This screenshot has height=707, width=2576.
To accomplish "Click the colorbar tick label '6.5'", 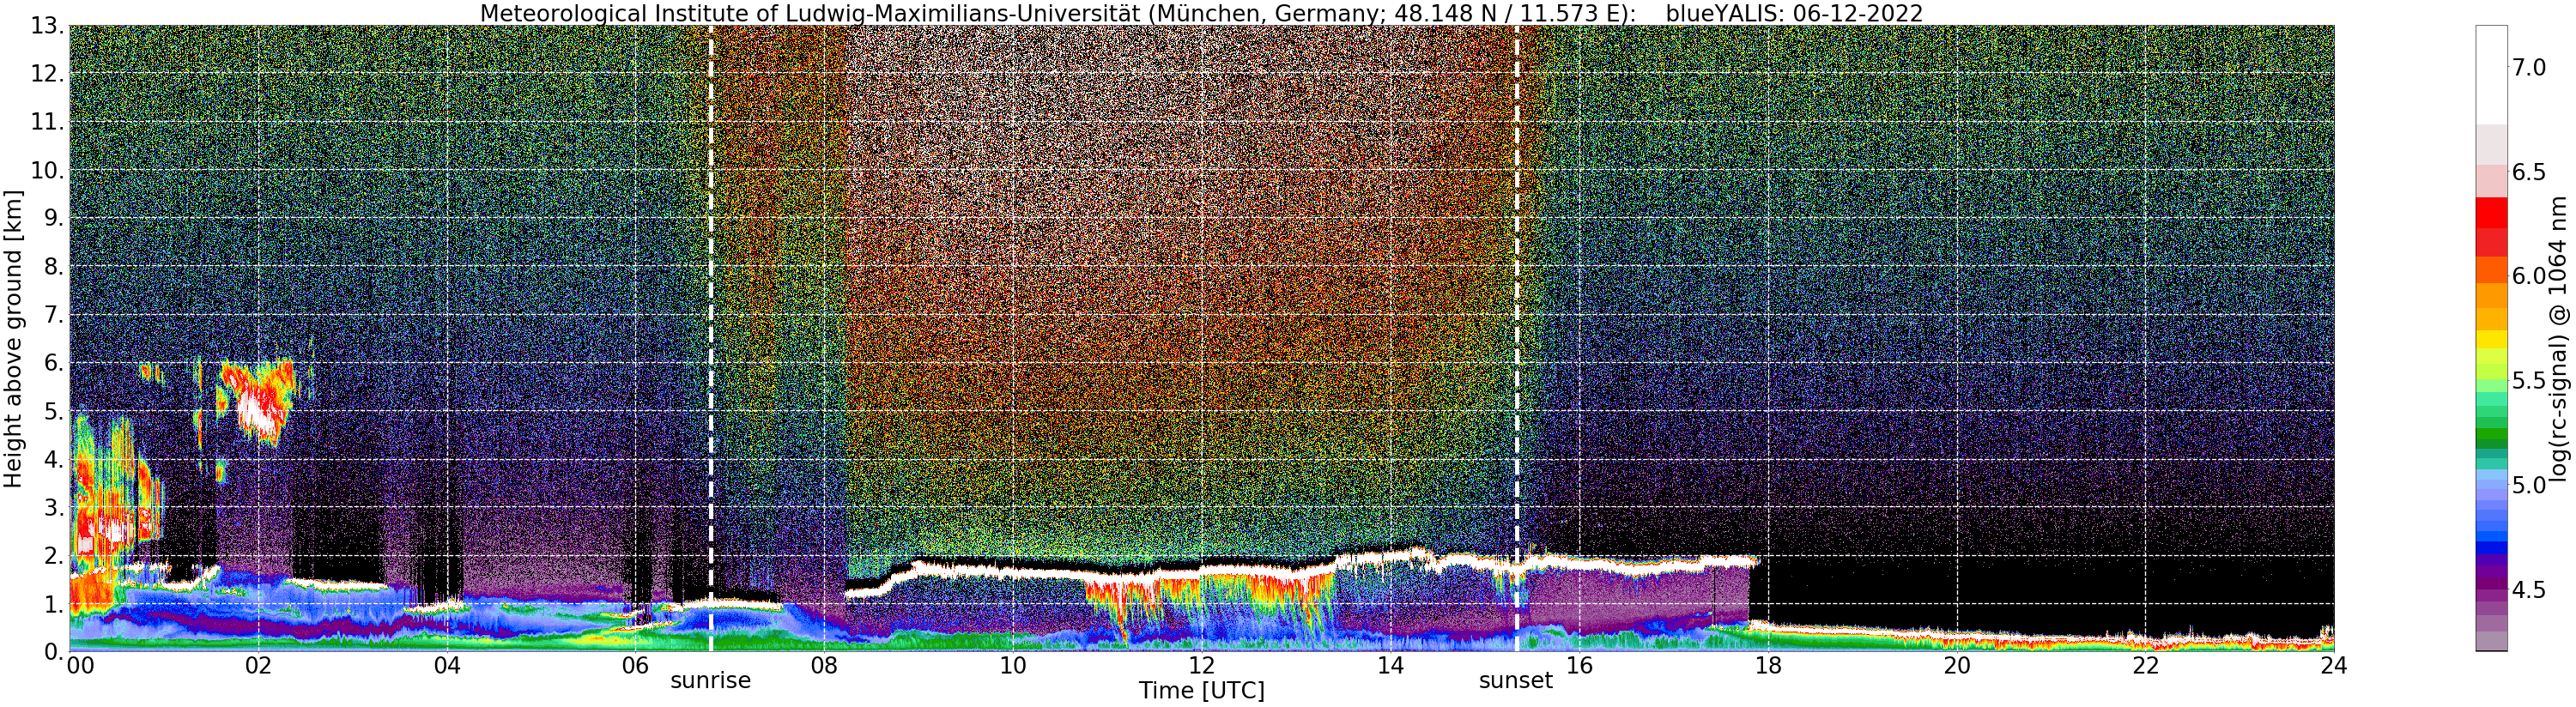I will pos(2529,172).
